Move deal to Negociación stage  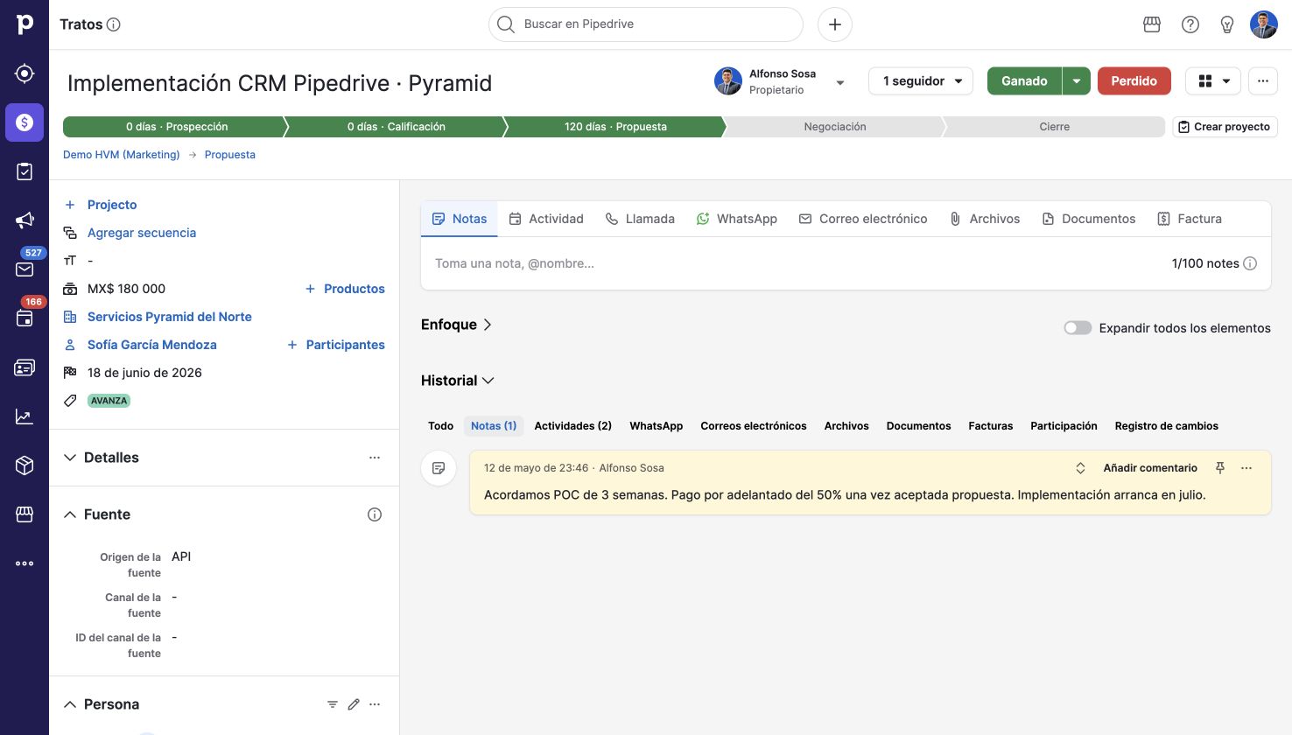click(x=835, y=127)
